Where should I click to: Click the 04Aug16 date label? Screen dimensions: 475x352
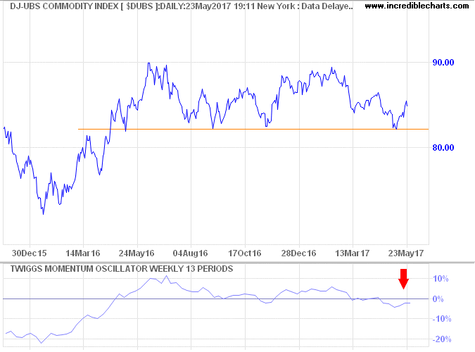[190, 253]
